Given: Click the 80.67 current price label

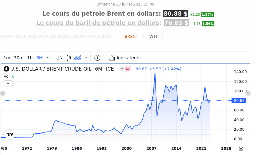Looking at the screenshot, I should pyautogui.click(x=239, y=101).
